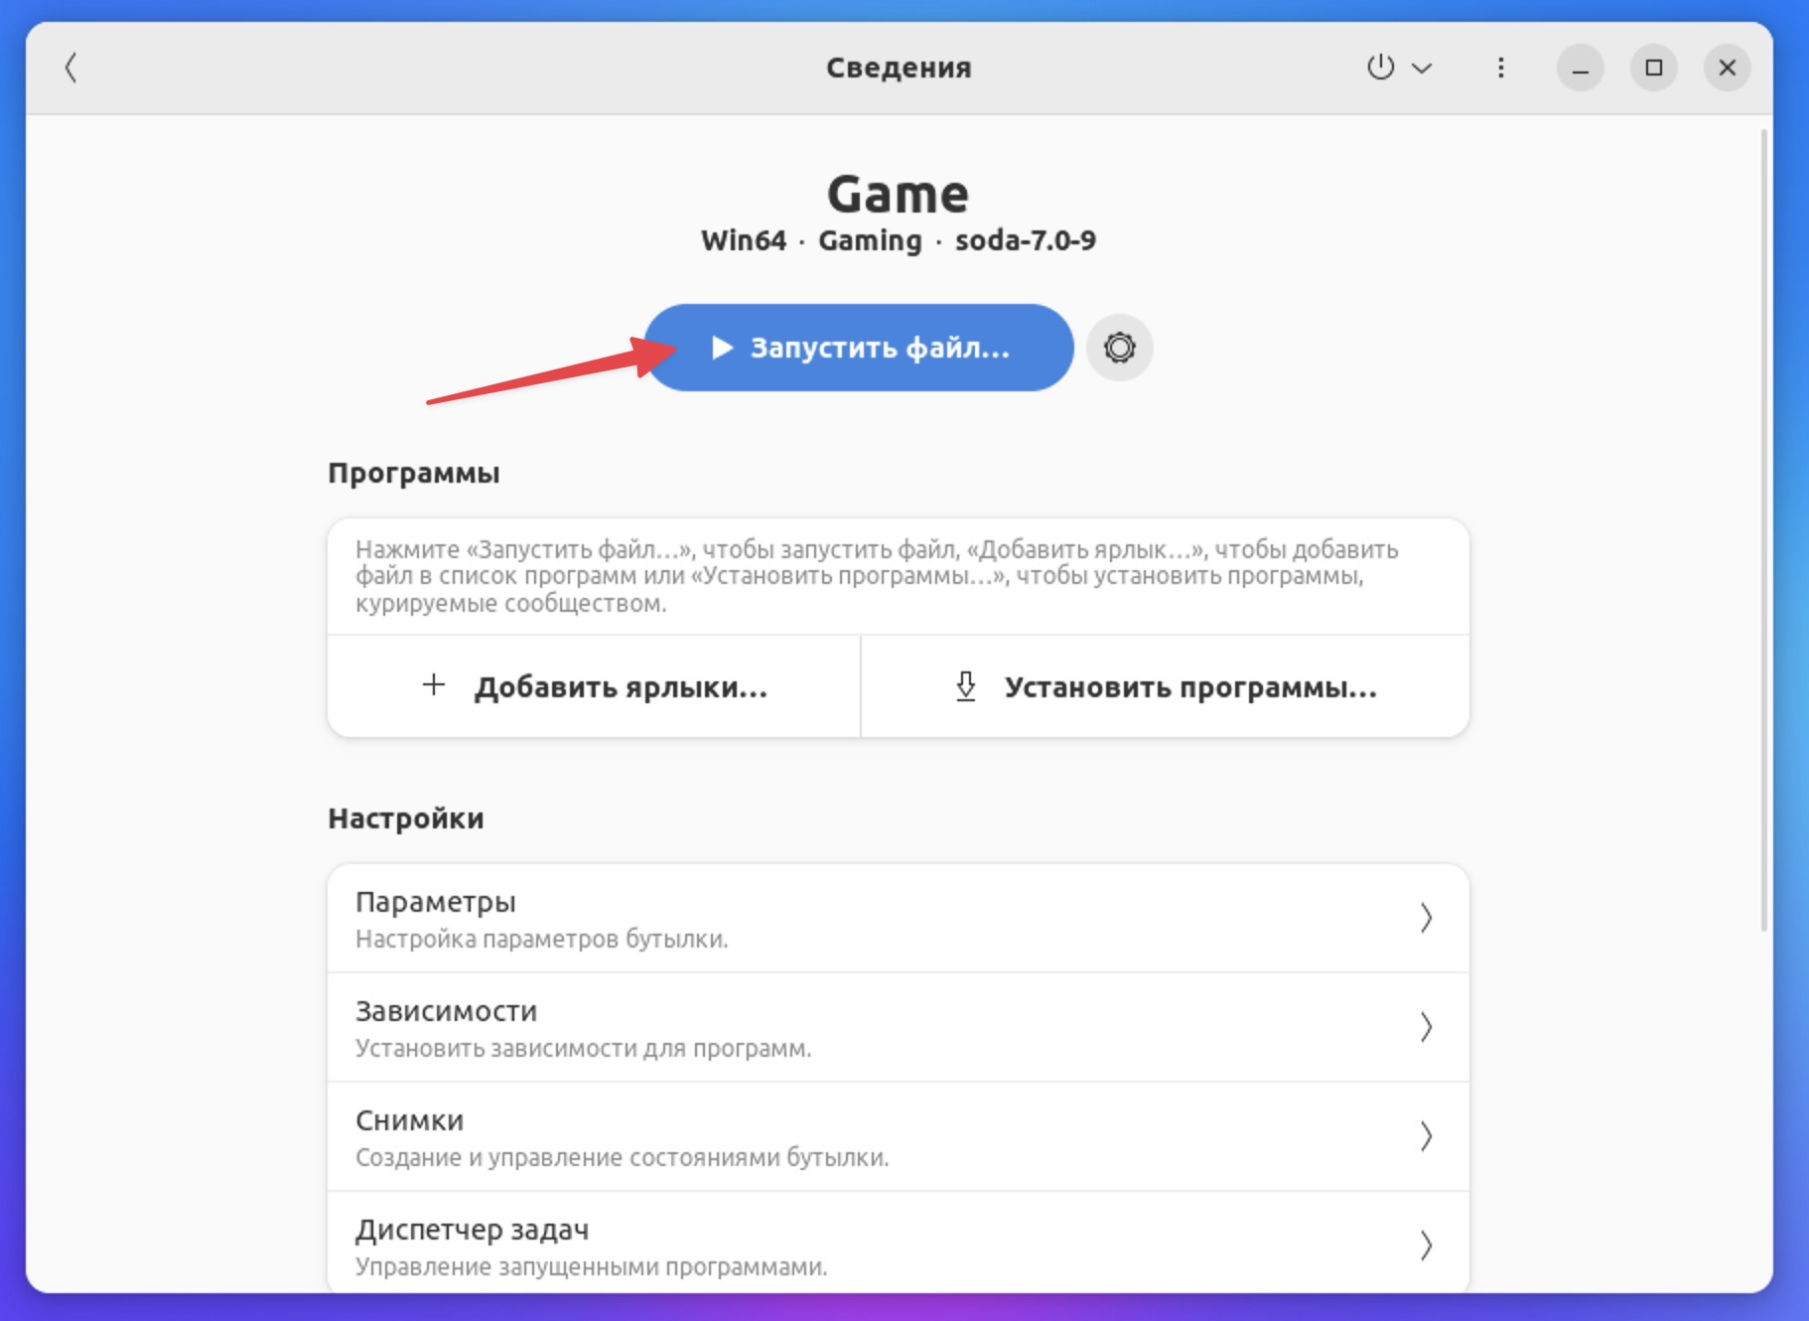This screenshot has height=1321, width=1809.
Task: Click the Сведения window title
Action: 899,68
